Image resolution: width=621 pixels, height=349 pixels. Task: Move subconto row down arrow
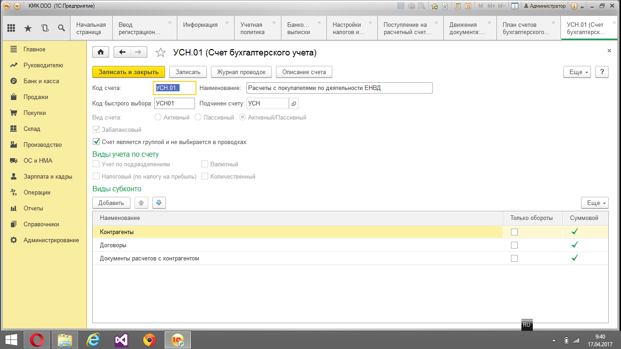159,203
